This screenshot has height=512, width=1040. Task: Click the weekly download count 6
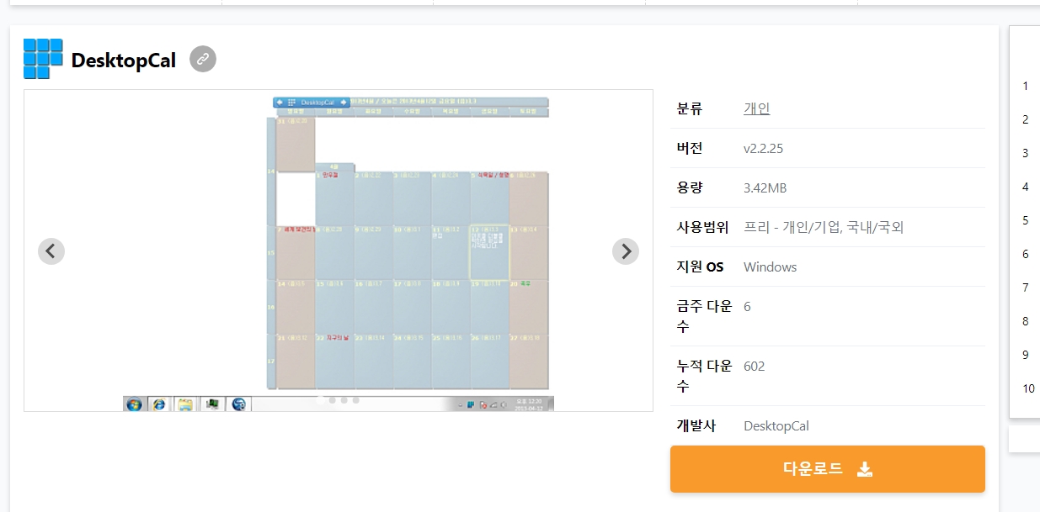[748, 307]
